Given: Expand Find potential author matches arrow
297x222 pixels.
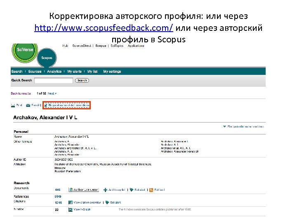Looking at the screenshot, I should pos(224,127).
